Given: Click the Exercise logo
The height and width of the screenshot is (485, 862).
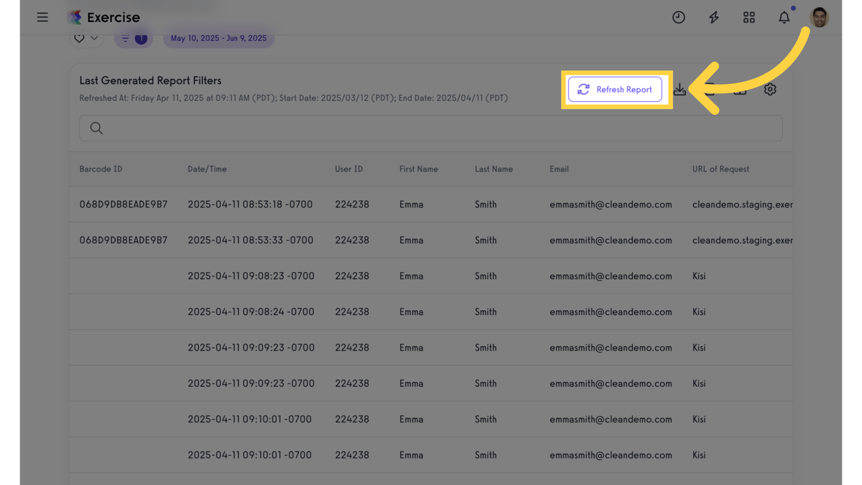Looking at the screenshot, I should [x=104, y=17].
